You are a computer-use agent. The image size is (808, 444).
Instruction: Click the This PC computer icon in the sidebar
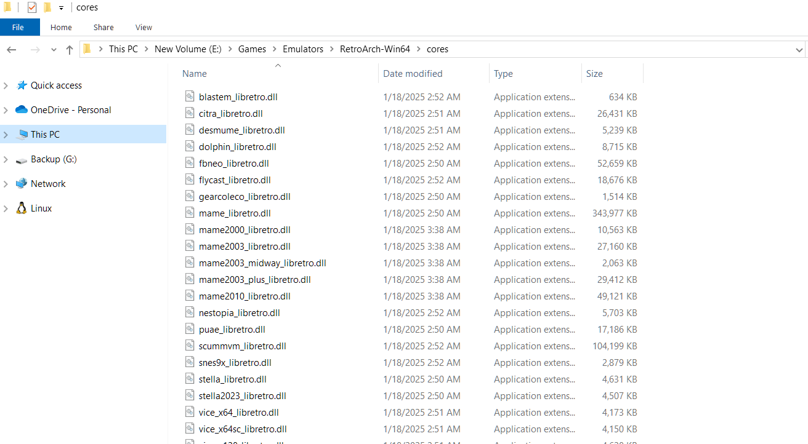(x=22, y=134)
